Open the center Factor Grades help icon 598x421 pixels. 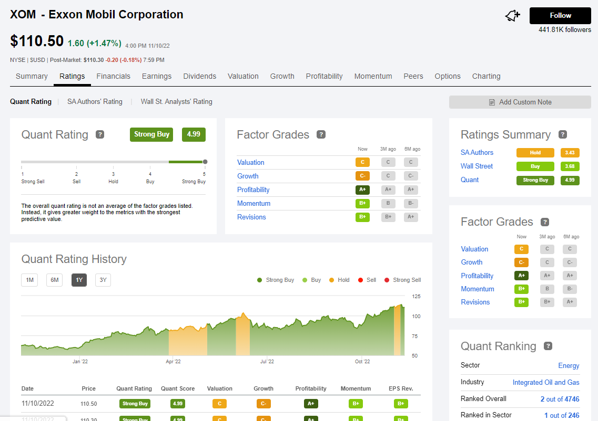pos(321,134)
